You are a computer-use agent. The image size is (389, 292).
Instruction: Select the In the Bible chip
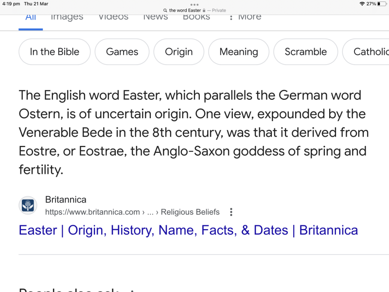tap(54, 52)
